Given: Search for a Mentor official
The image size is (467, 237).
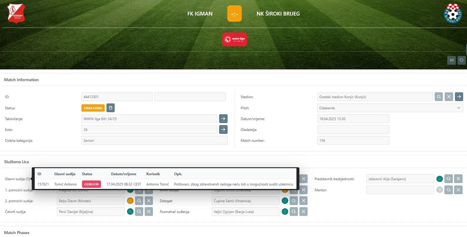Looking at the screenshot, I should pyautogui.click(x=448, y=190).
